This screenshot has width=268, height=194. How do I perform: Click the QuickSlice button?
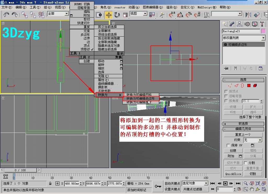pyautogui.click(x=233, y=174)
